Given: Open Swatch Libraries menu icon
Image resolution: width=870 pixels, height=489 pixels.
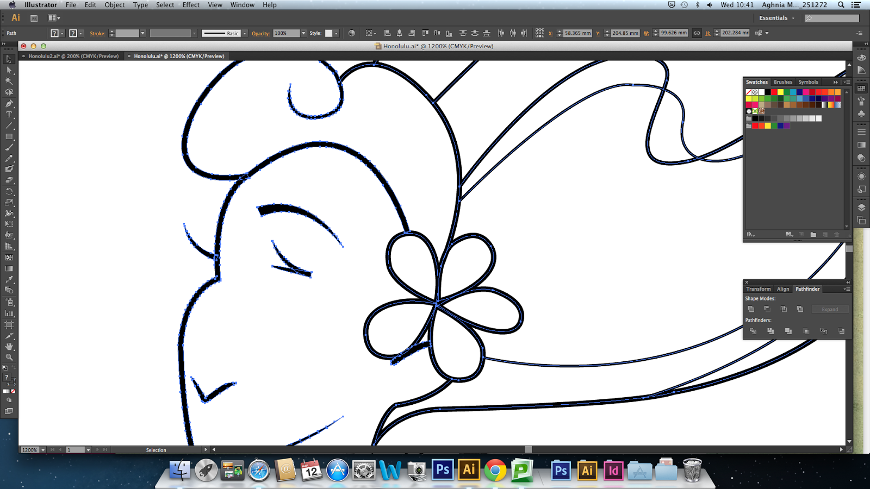Looking at the screenshot, I should [x=750, y=235].
